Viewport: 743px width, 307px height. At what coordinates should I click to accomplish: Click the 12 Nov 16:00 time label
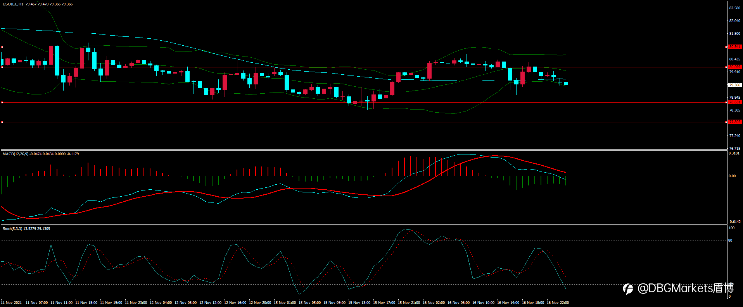click(235, 303)
